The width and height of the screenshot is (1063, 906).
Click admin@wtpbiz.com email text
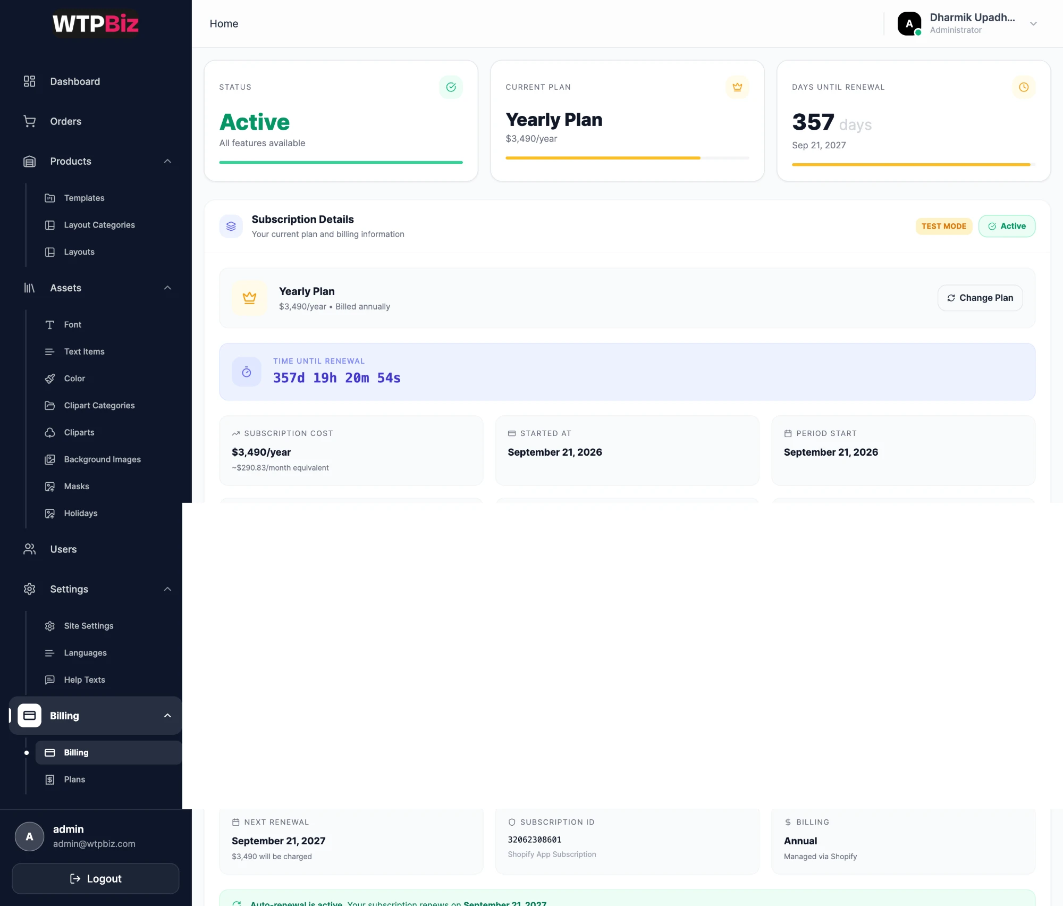pyautogui.click(x=94, y=844)
